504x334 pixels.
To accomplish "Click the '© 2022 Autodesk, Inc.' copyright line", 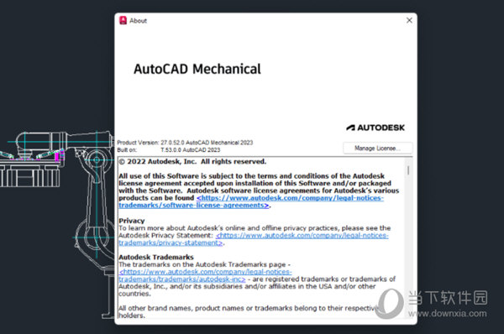I will point(192,161).
